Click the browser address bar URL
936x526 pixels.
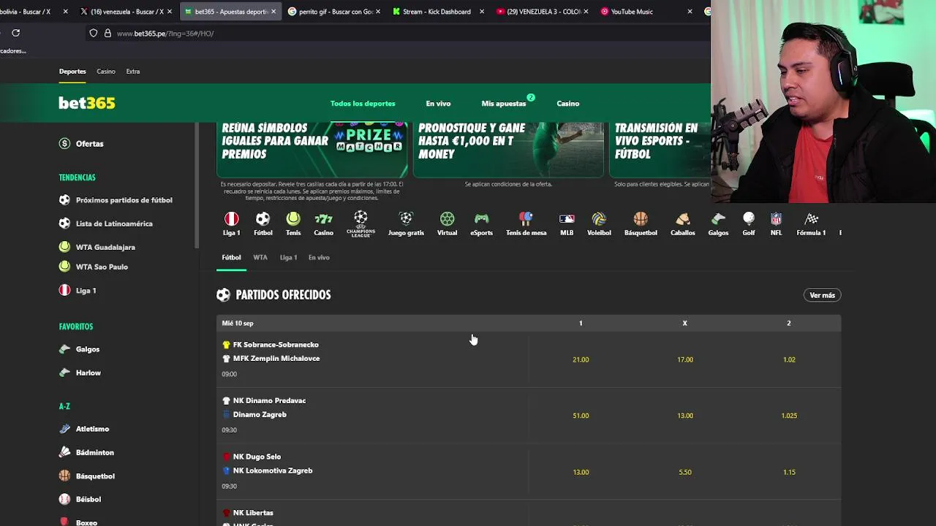[165, 34]
